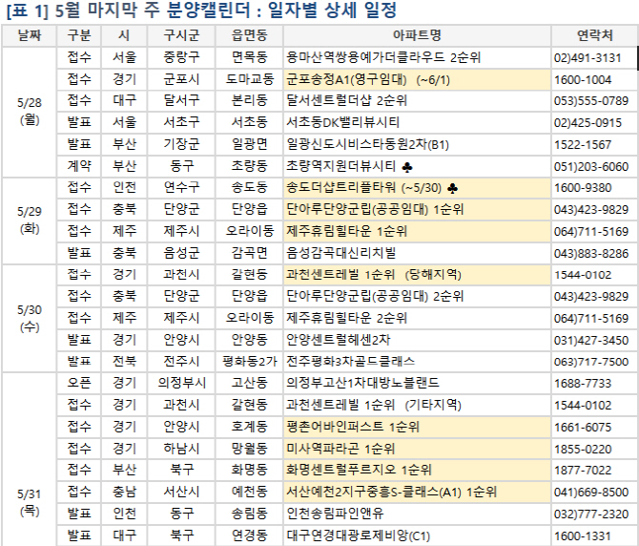Click 화명센트럴푸르지오 1순위 cell
The image size is (639, 546).
(x=417, y=470)
